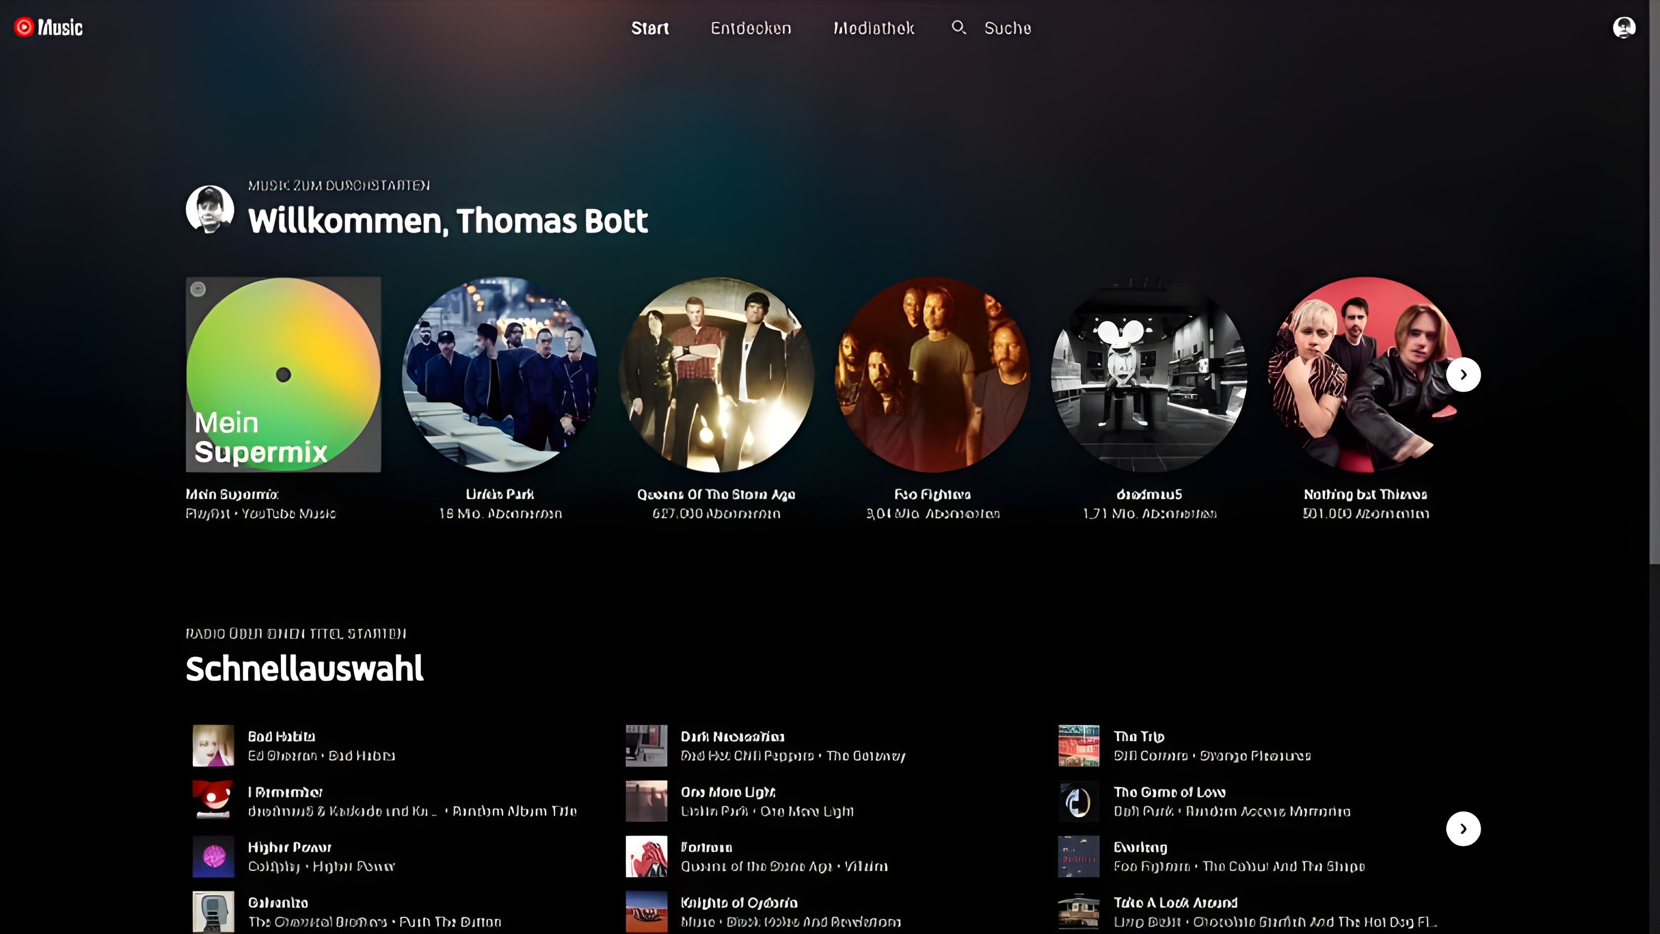
Task: Open the account avatar menu
Action: pyautogui.click(x=1624, y=27)
